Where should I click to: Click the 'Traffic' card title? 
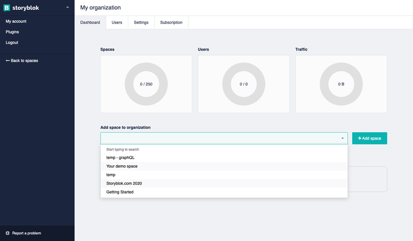click(301, 49)
